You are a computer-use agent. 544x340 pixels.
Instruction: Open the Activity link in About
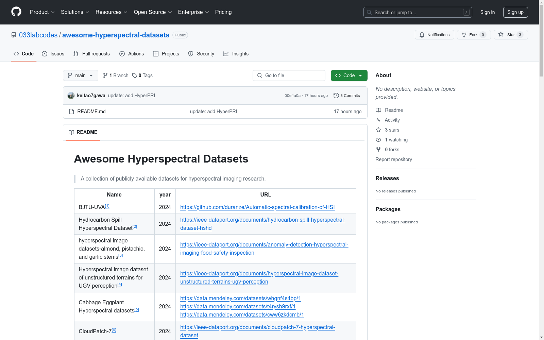point(392,120)
